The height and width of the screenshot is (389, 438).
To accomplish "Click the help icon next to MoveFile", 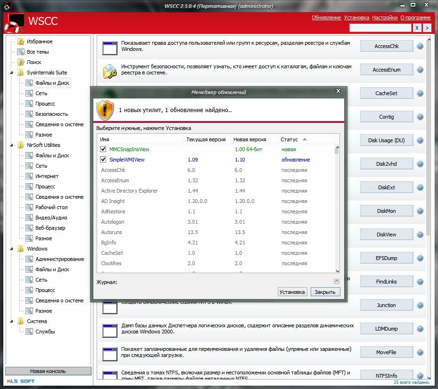I will 420,352.
